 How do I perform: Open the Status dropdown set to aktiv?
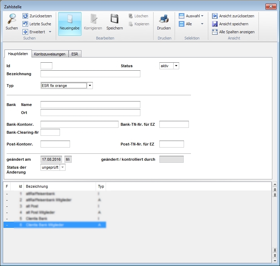coord(176,66)
